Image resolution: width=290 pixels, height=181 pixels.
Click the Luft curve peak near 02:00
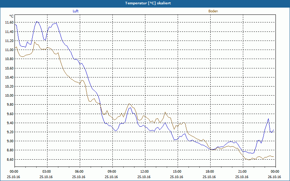[x=37, y=22]
